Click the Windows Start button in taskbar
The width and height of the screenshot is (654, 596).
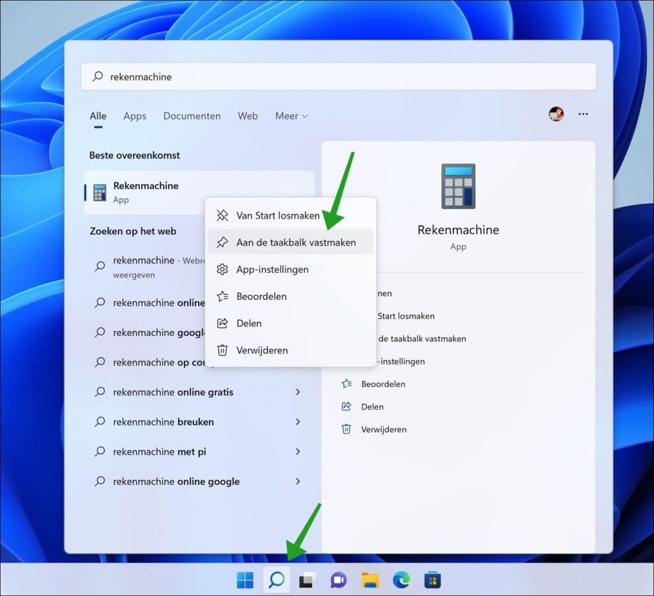tap(245, 580)
